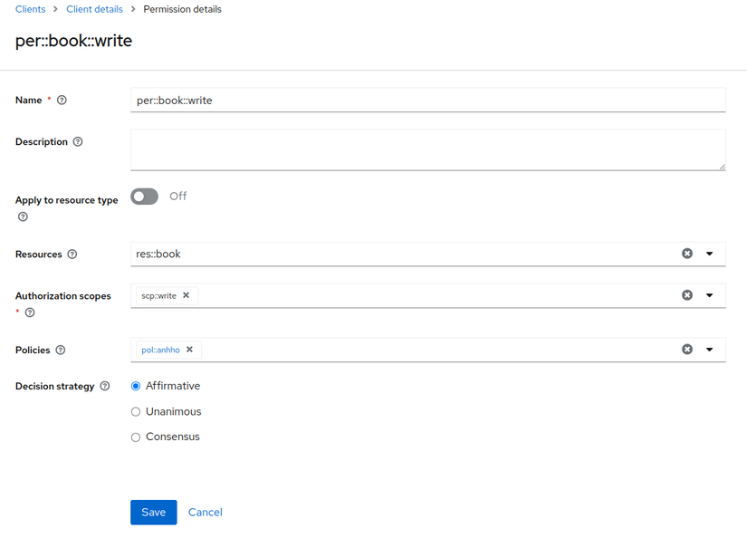
Task: Remove the scp::write scope chip
Action: (x=187, y=295)
